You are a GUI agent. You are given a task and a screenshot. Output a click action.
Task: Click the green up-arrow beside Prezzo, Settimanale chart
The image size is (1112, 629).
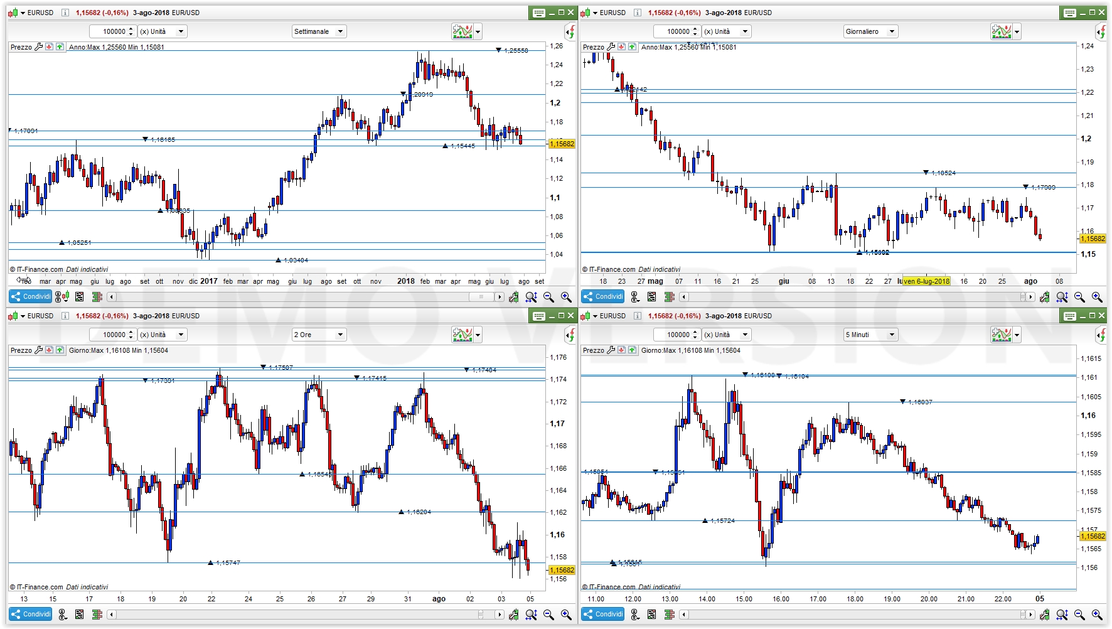pyautogui.click(x=60, y=47)
